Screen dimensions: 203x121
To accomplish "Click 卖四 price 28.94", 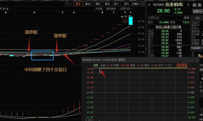I will click(165, 34).
